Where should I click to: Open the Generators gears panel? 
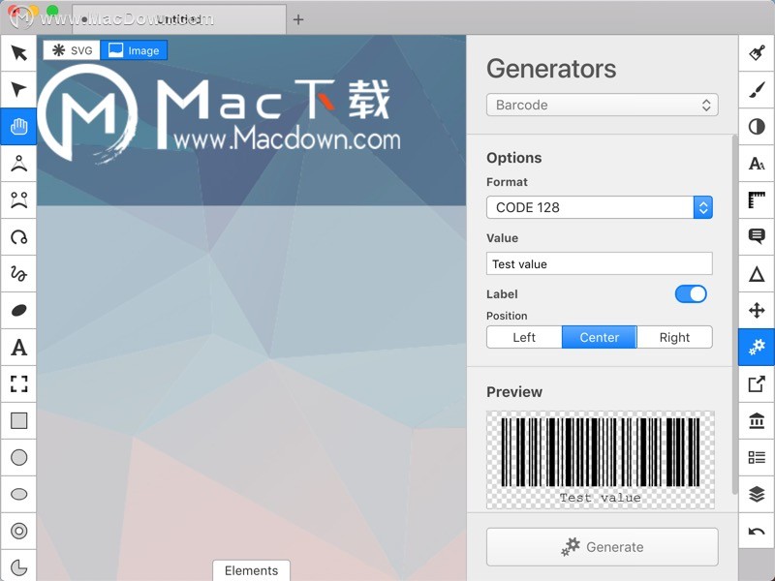pyautogui.click(x=757, y=348)
